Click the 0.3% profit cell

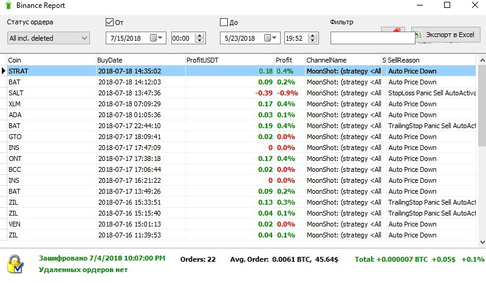(286, 202)
